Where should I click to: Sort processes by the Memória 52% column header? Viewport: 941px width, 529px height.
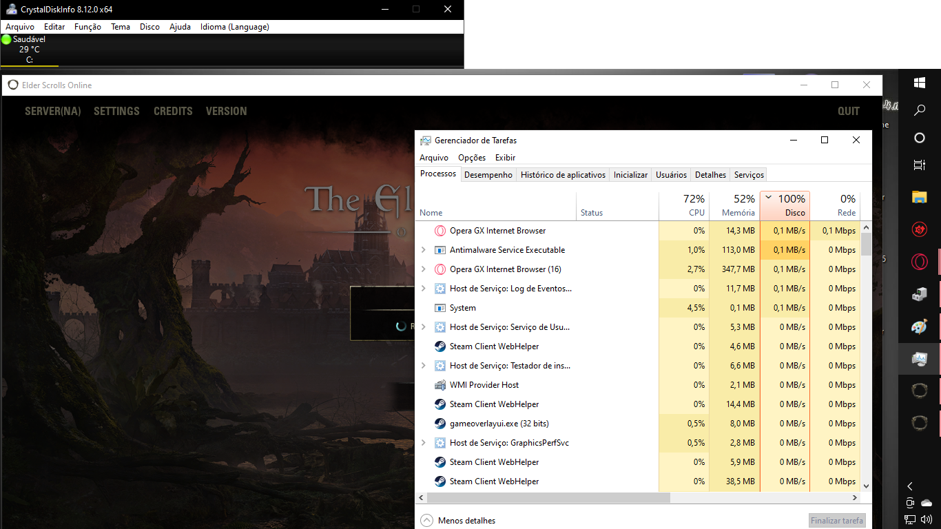coord(734,205)
